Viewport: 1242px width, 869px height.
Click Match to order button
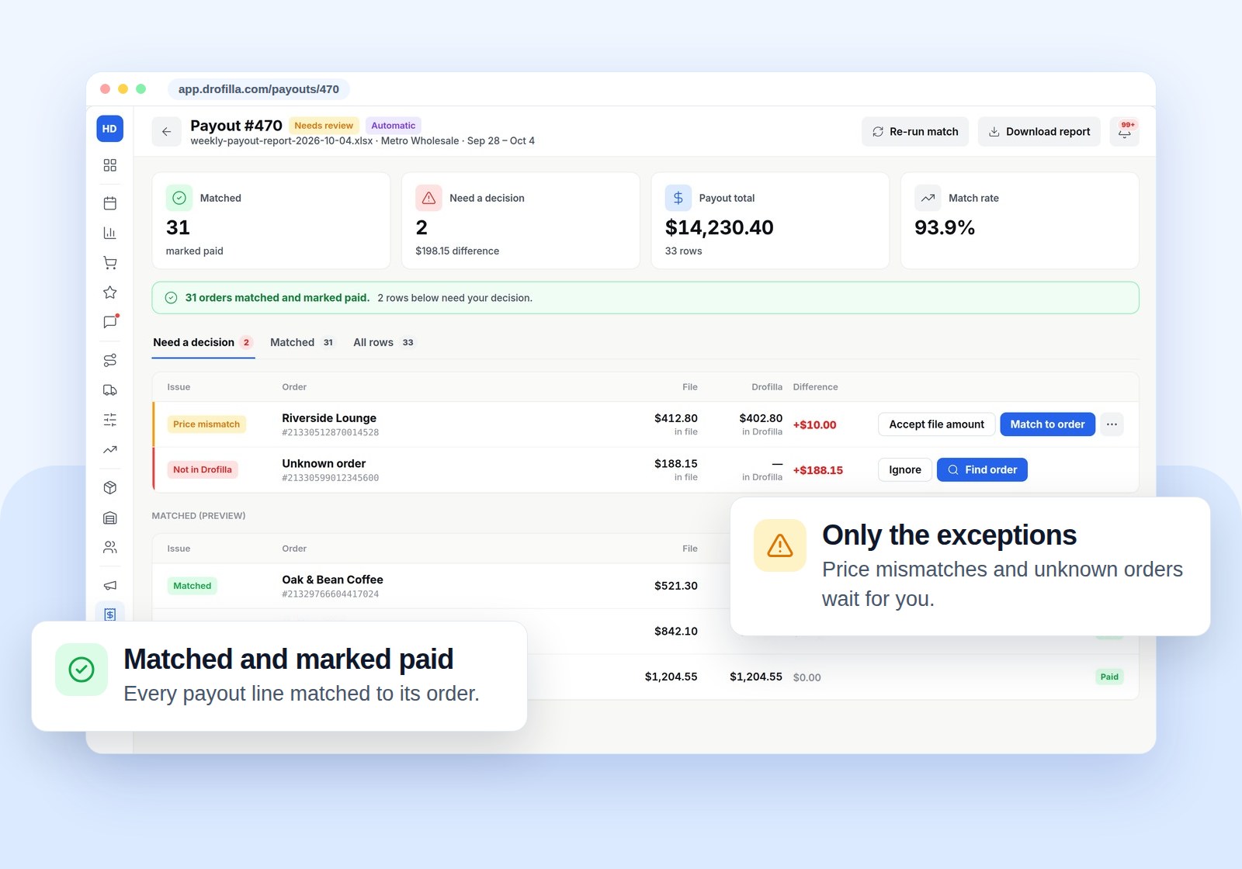(1047, 424)
